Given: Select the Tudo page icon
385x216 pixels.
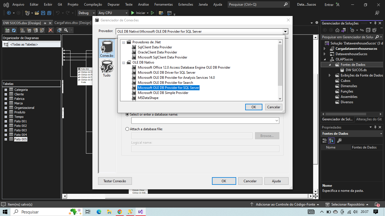Looking at the screenshot, I should (107, 69).
